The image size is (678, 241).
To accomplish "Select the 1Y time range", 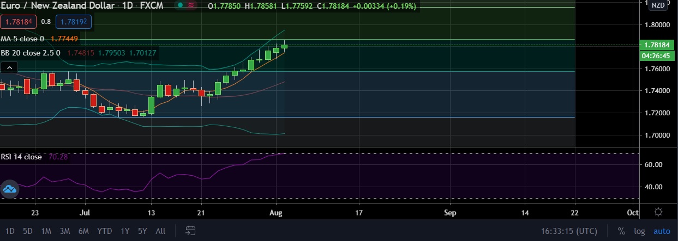I will [125, 231].
